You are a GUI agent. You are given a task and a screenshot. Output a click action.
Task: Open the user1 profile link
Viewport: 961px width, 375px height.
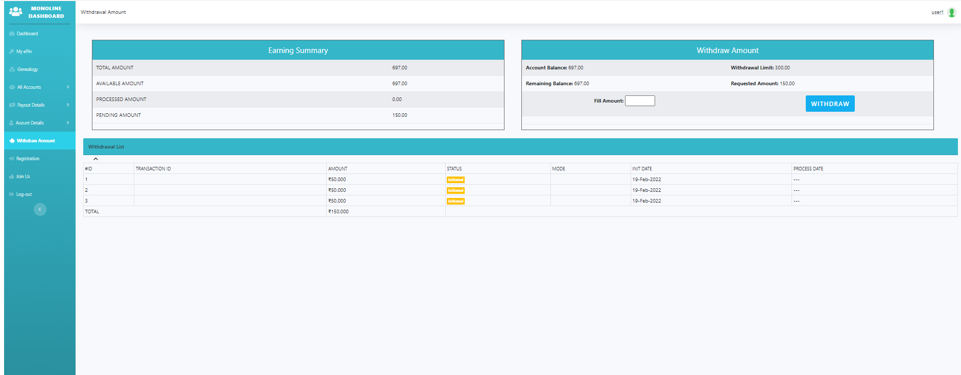[x=937, y=12]
